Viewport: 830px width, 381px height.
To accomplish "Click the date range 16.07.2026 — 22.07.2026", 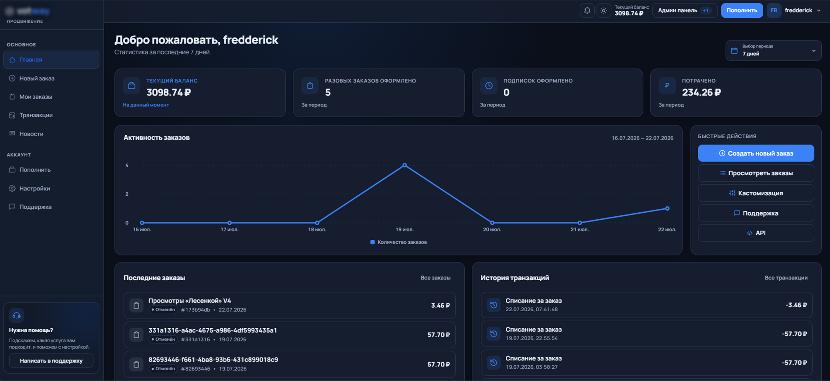I will point(642,138).
